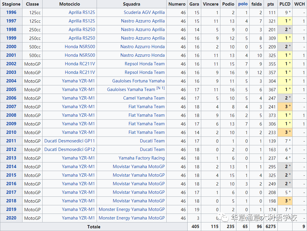Click the 'Gara' column header
The width and height of the screenshot is (307, 231).
point(194,4)
